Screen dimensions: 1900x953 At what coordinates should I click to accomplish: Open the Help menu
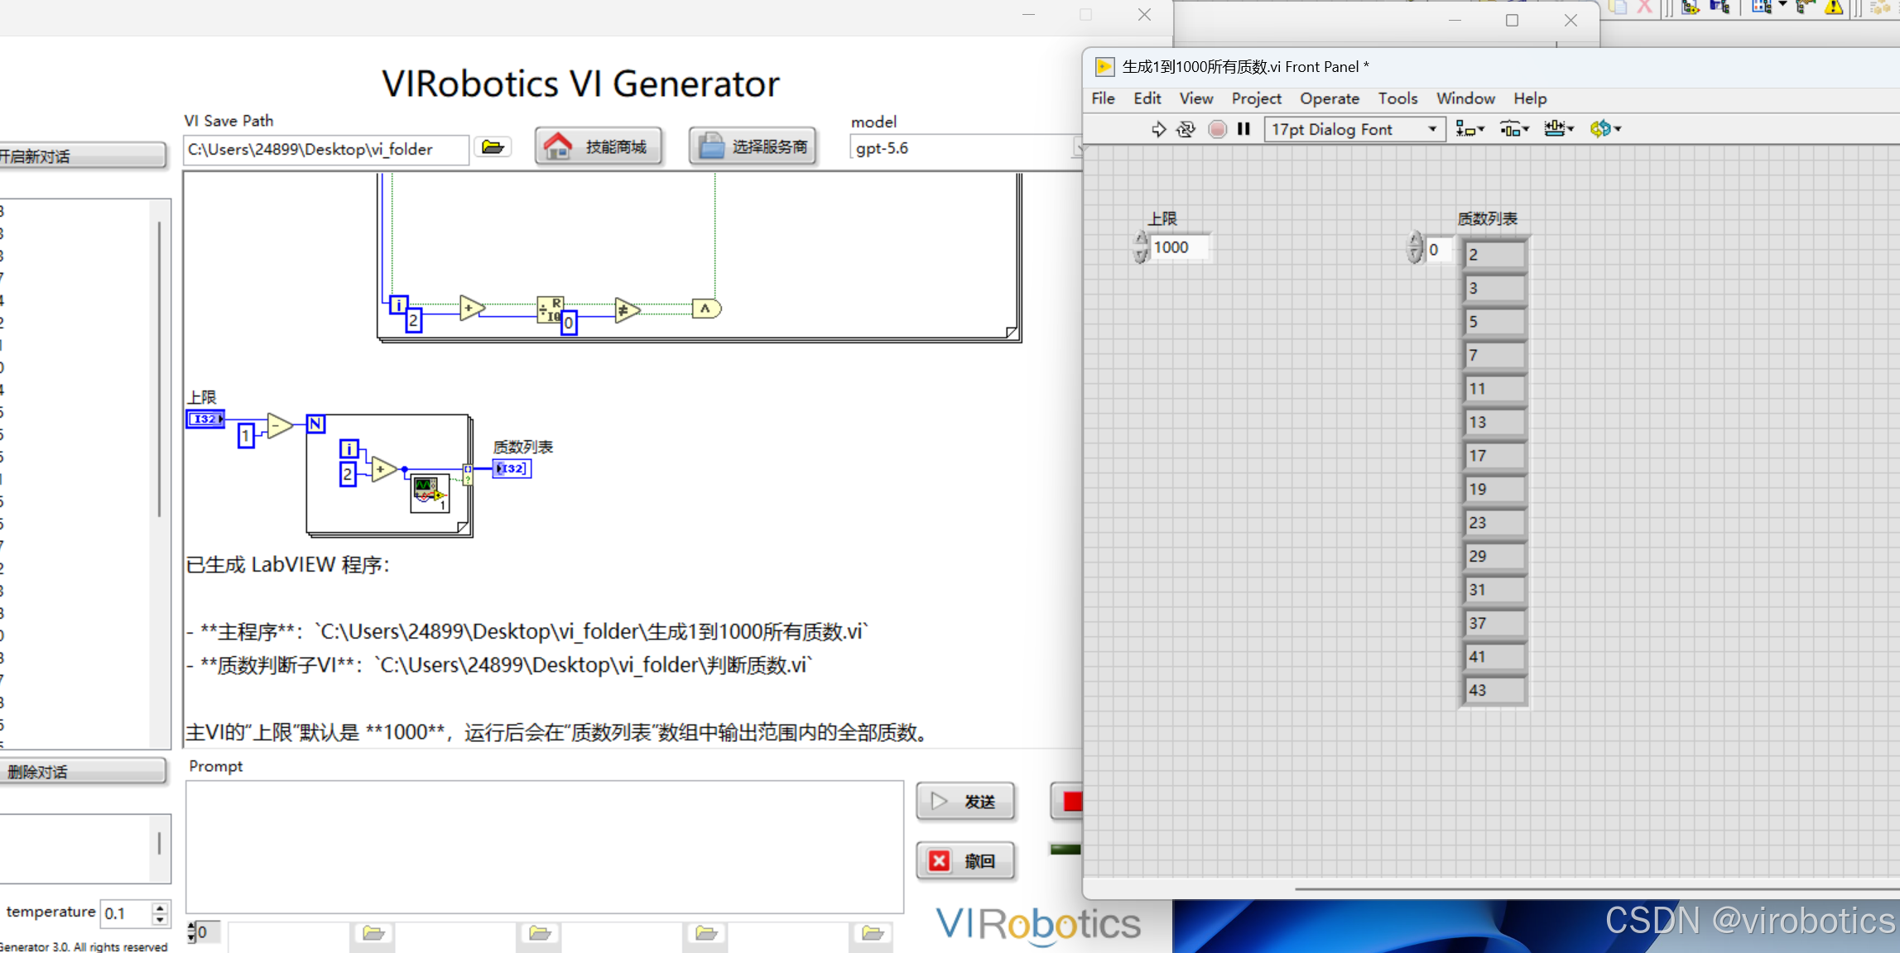(1530, 98)
